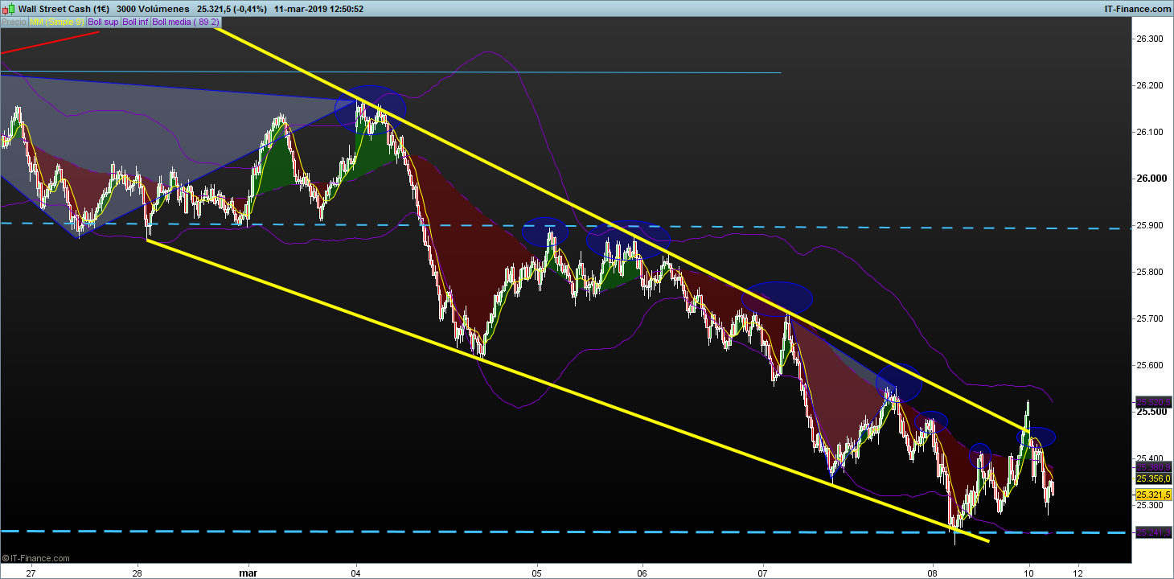Click the 26.100 price axis label
The image size is (1174, 579).
coord(1150,132)
